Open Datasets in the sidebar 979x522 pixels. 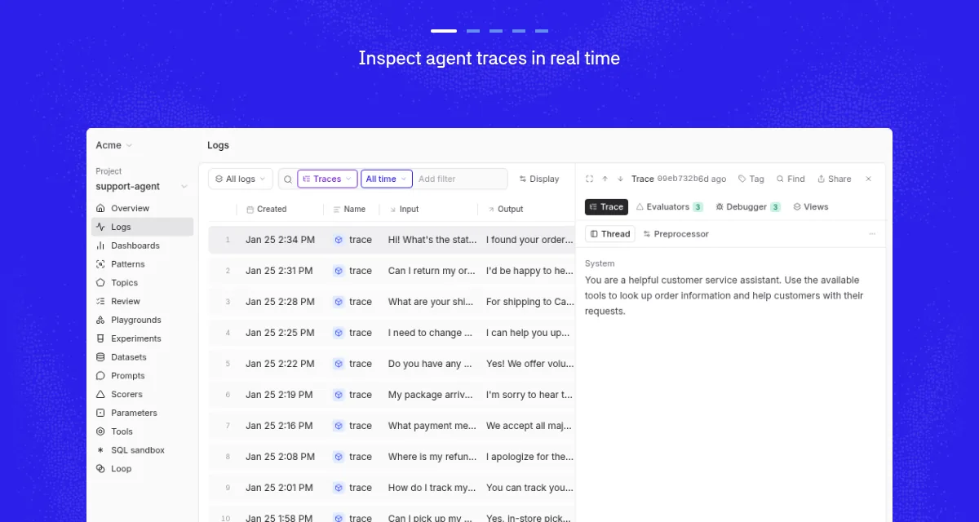click(x=129, y=357)
